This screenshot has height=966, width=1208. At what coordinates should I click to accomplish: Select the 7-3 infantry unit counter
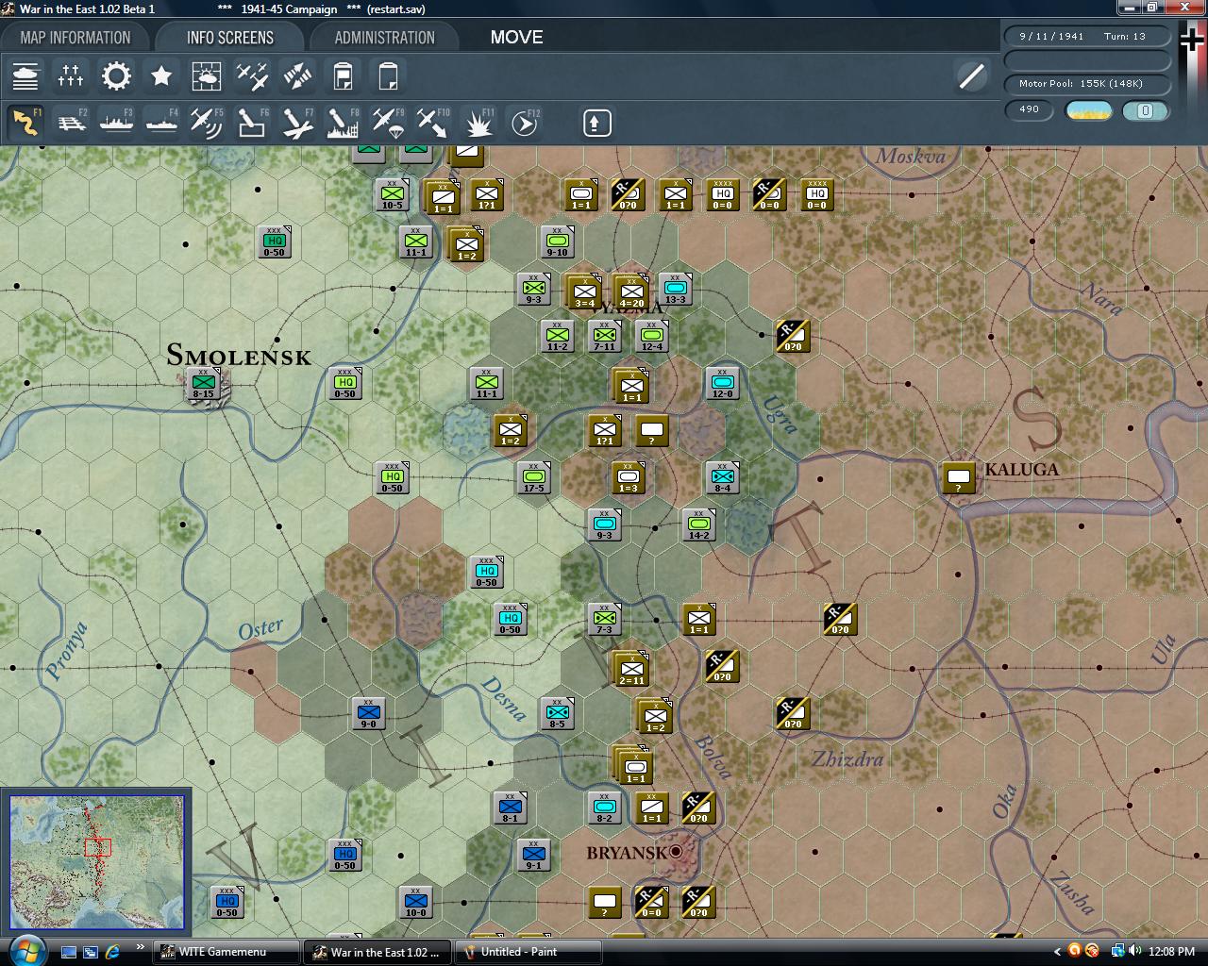coord(604,619)
